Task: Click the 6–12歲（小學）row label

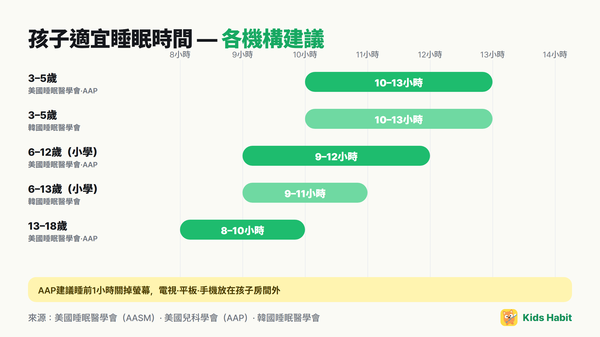Action: [63, 152]
